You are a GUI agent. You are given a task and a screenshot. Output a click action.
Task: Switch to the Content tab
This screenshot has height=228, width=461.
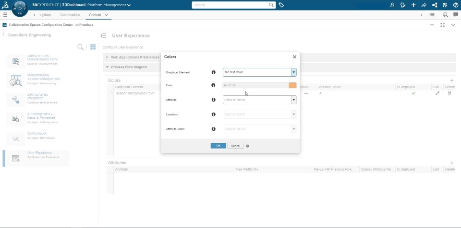(95, 15)
